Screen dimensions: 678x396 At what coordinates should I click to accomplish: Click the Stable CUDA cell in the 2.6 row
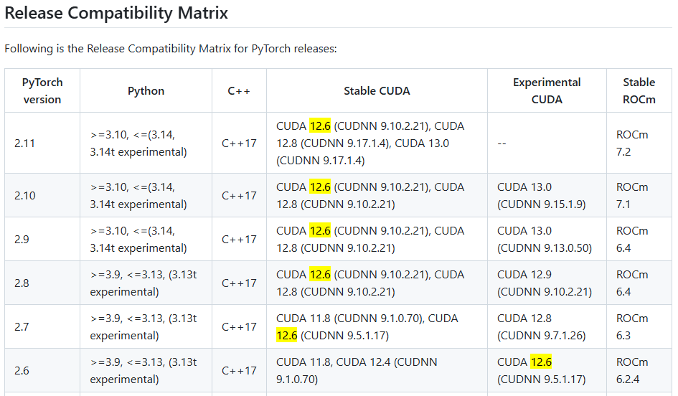click(377, 370)
